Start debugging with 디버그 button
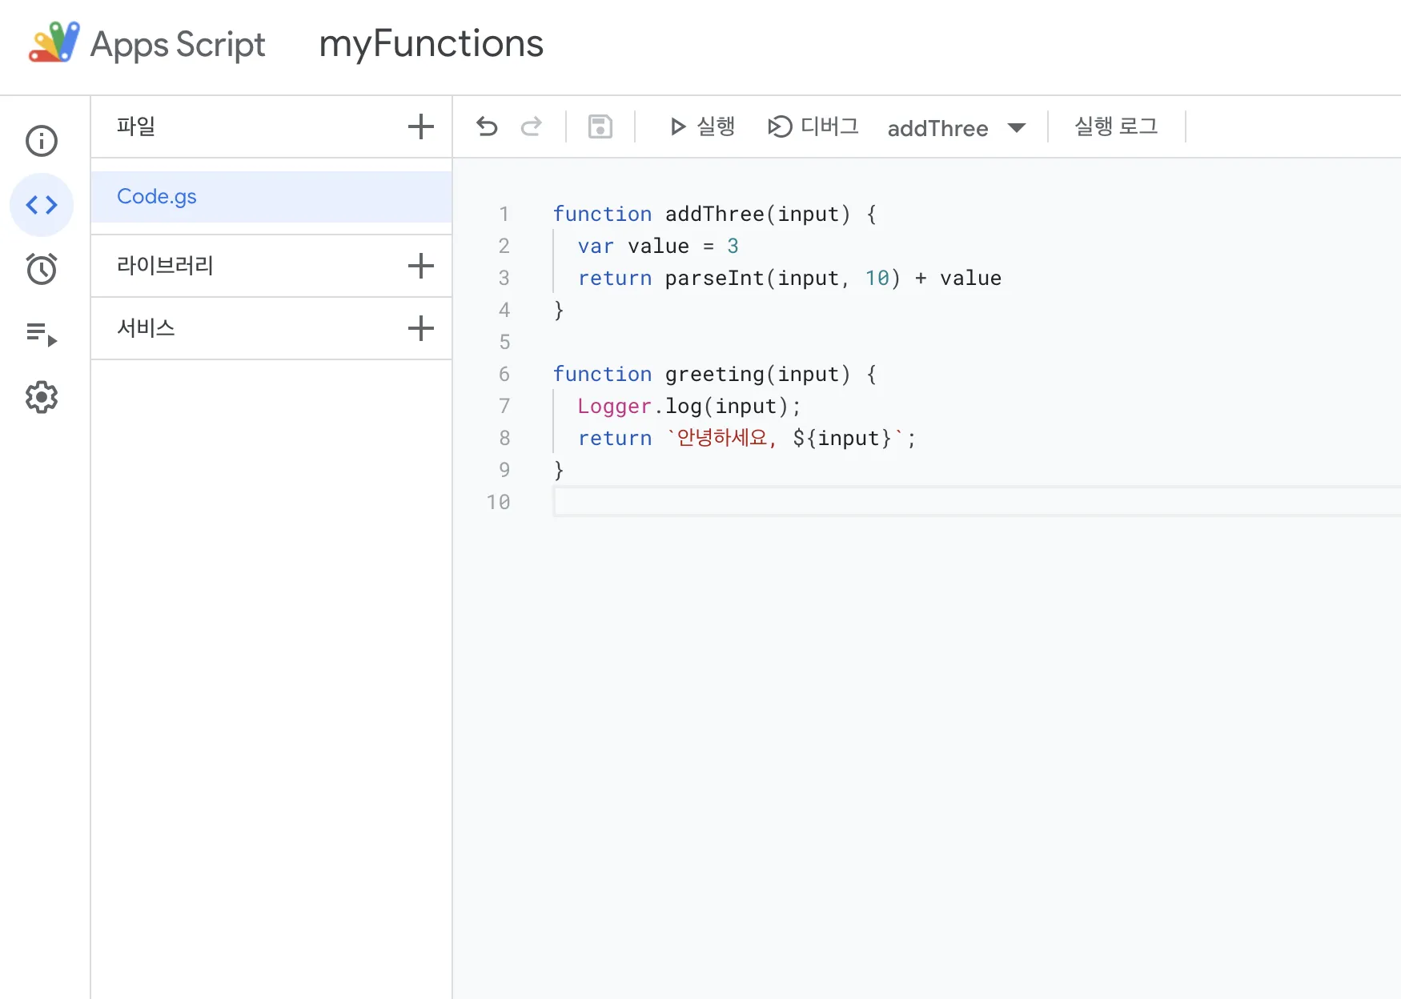This screenshot has height=999, width=1401. pos(813,126)
